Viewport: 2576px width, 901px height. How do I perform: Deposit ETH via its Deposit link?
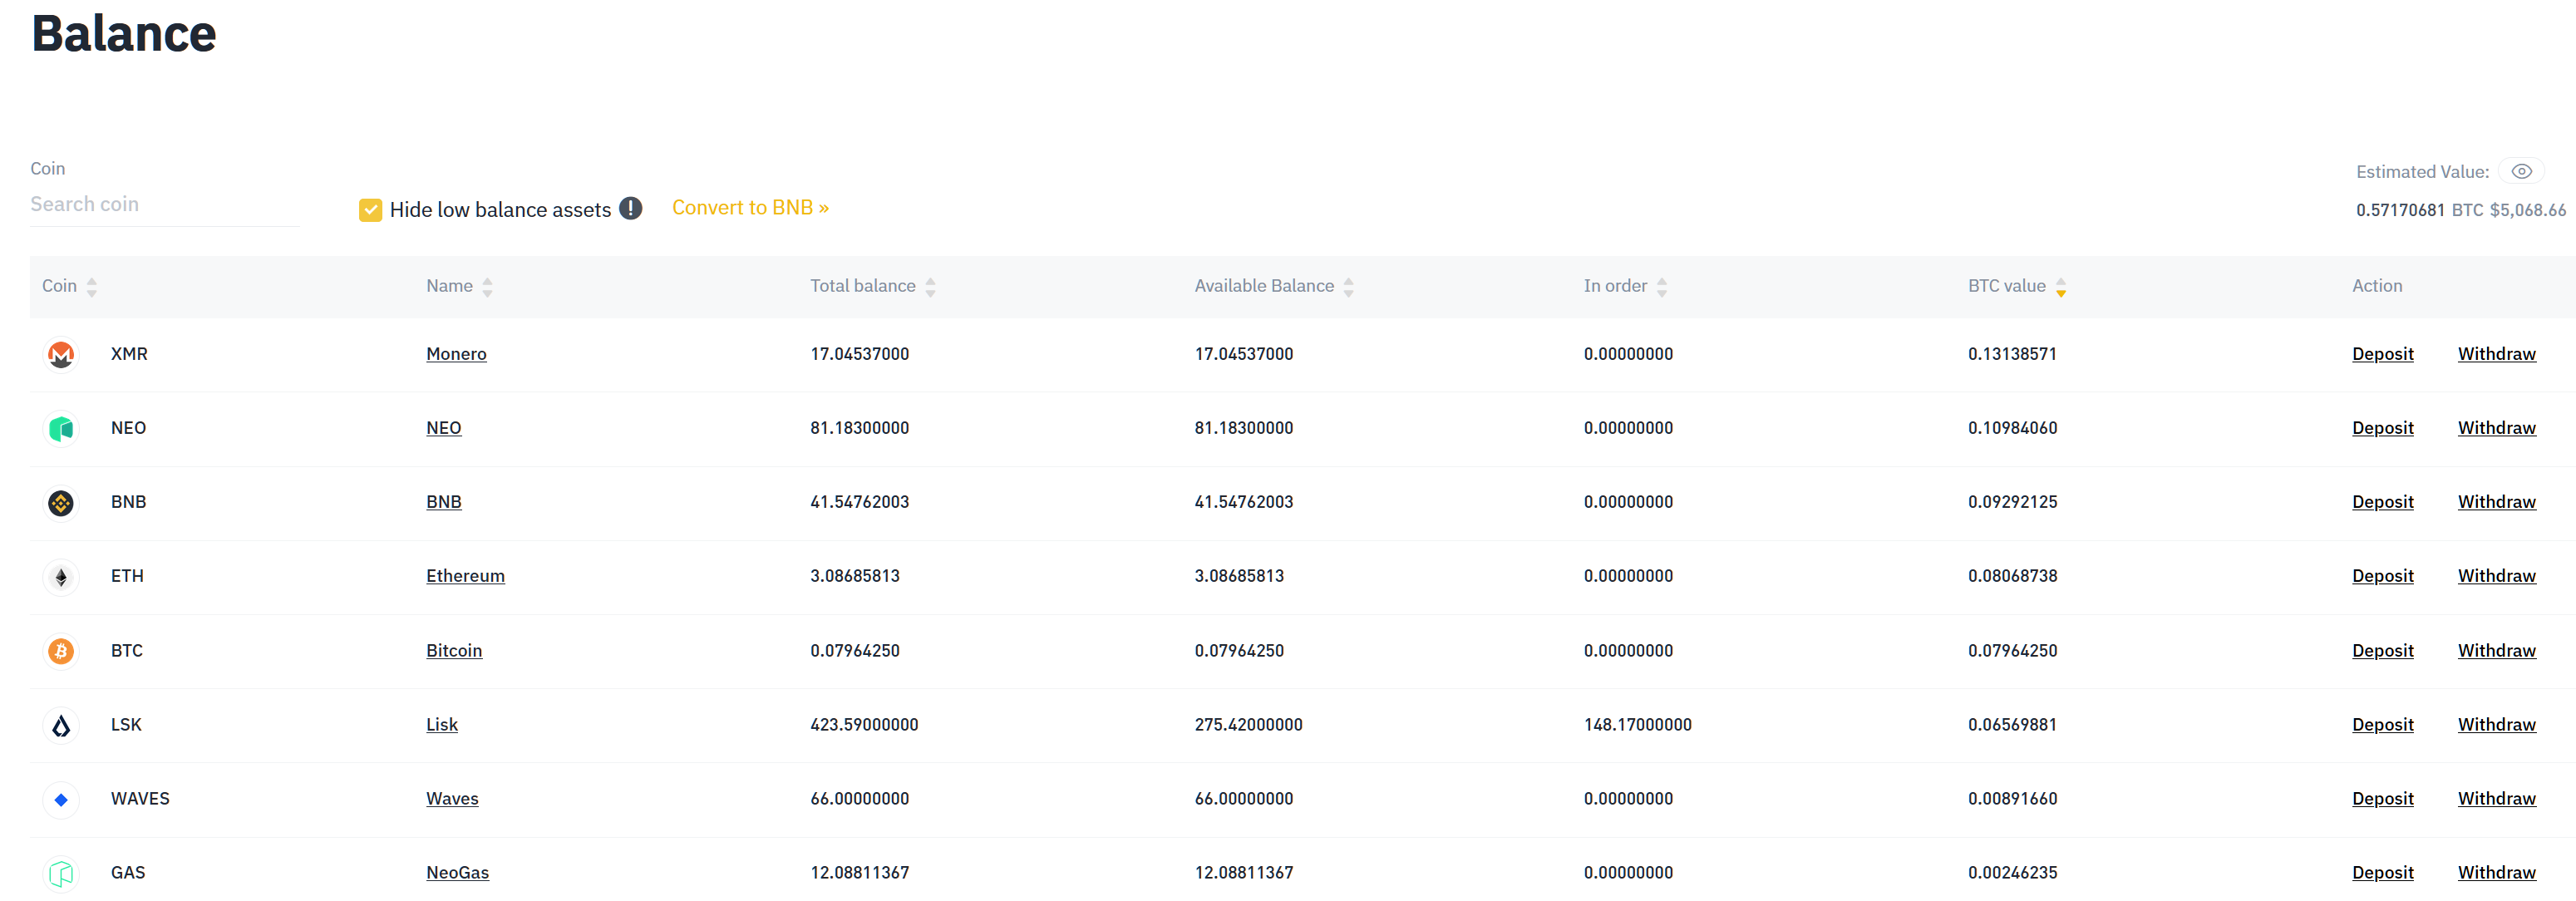pos(2382,575)
